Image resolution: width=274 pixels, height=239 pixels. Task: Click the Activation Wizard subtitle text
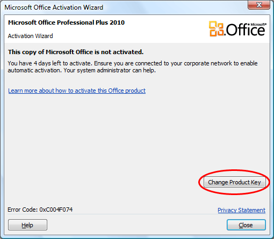pyautogui.click(x=30, y=36)
